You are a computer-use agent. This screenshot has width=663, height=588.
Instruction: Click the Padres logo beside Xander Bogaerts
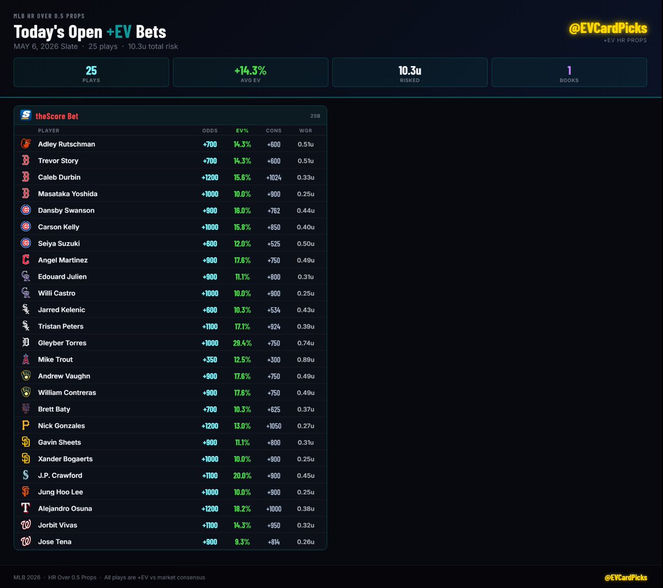click(26, 458)
